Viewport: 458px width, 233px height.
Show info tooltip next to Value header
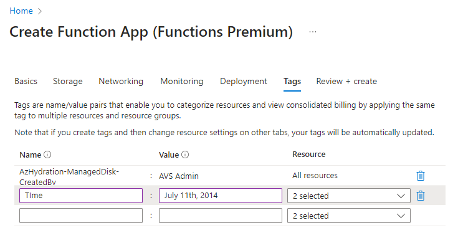(x=185, y=155)
